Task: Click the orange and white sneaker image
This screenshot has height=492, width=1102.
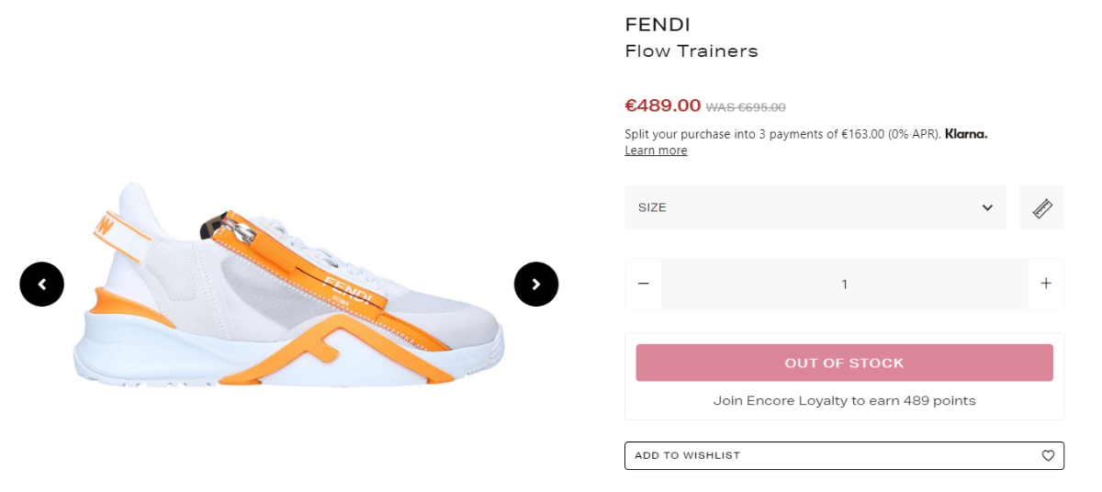Action: point(288,285)
